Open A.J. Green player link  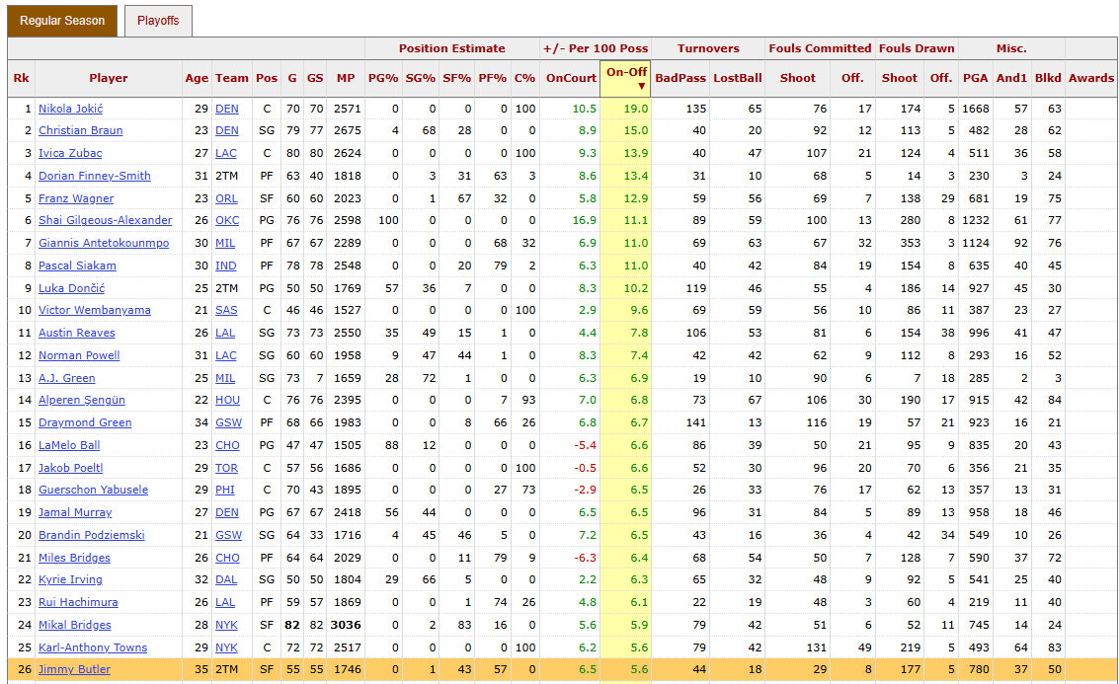tap(67, 378)
